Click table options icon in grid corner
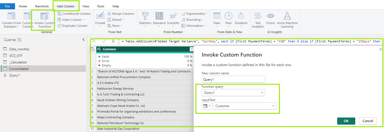Image resolution: width=384 pixels, height=132 pixels. [x=93, y=49]
